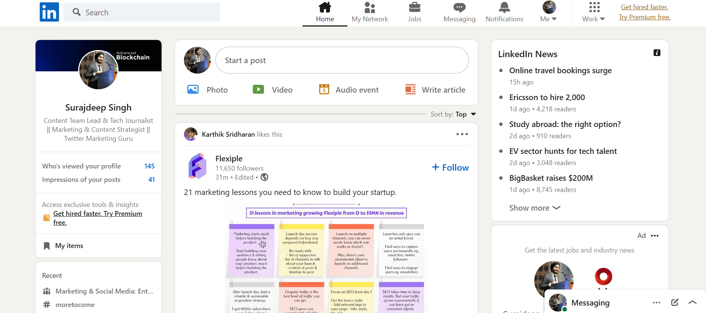Click in the Search field

click(142, 12)
